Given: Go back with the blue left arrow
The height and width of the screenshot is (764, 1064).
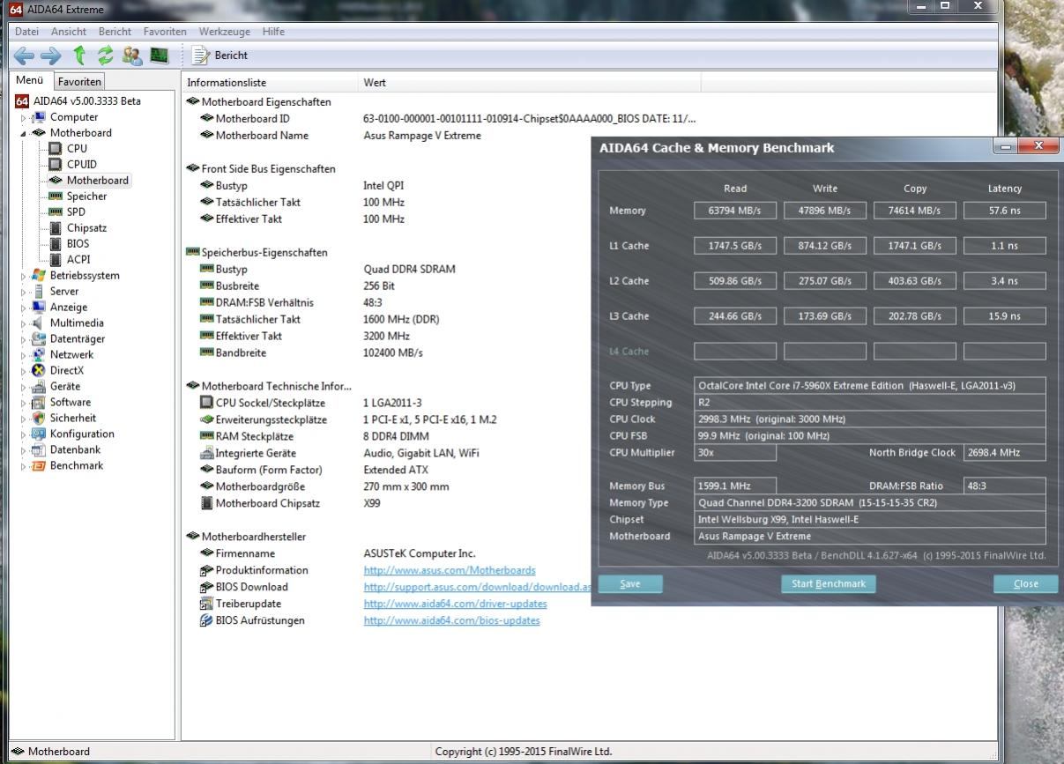Looking at the screenshot, I should tap(24, 56).
